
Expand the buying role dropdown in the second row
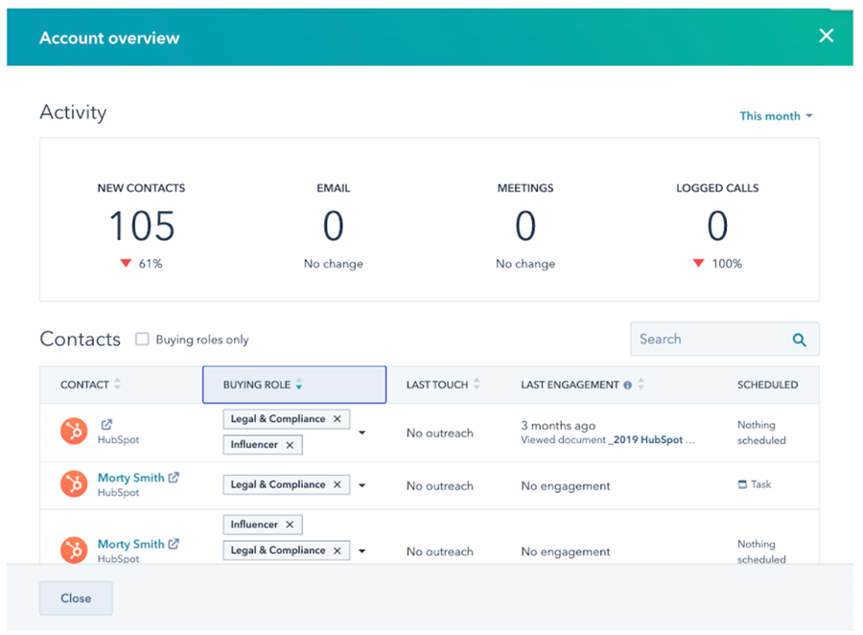[x=362, y=485]
